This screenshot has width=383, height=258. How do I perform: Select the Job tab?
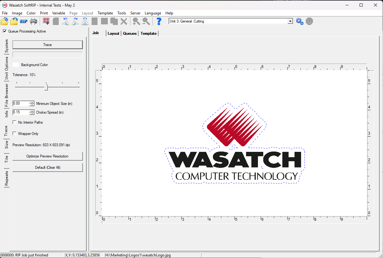(x=96, y=33)
